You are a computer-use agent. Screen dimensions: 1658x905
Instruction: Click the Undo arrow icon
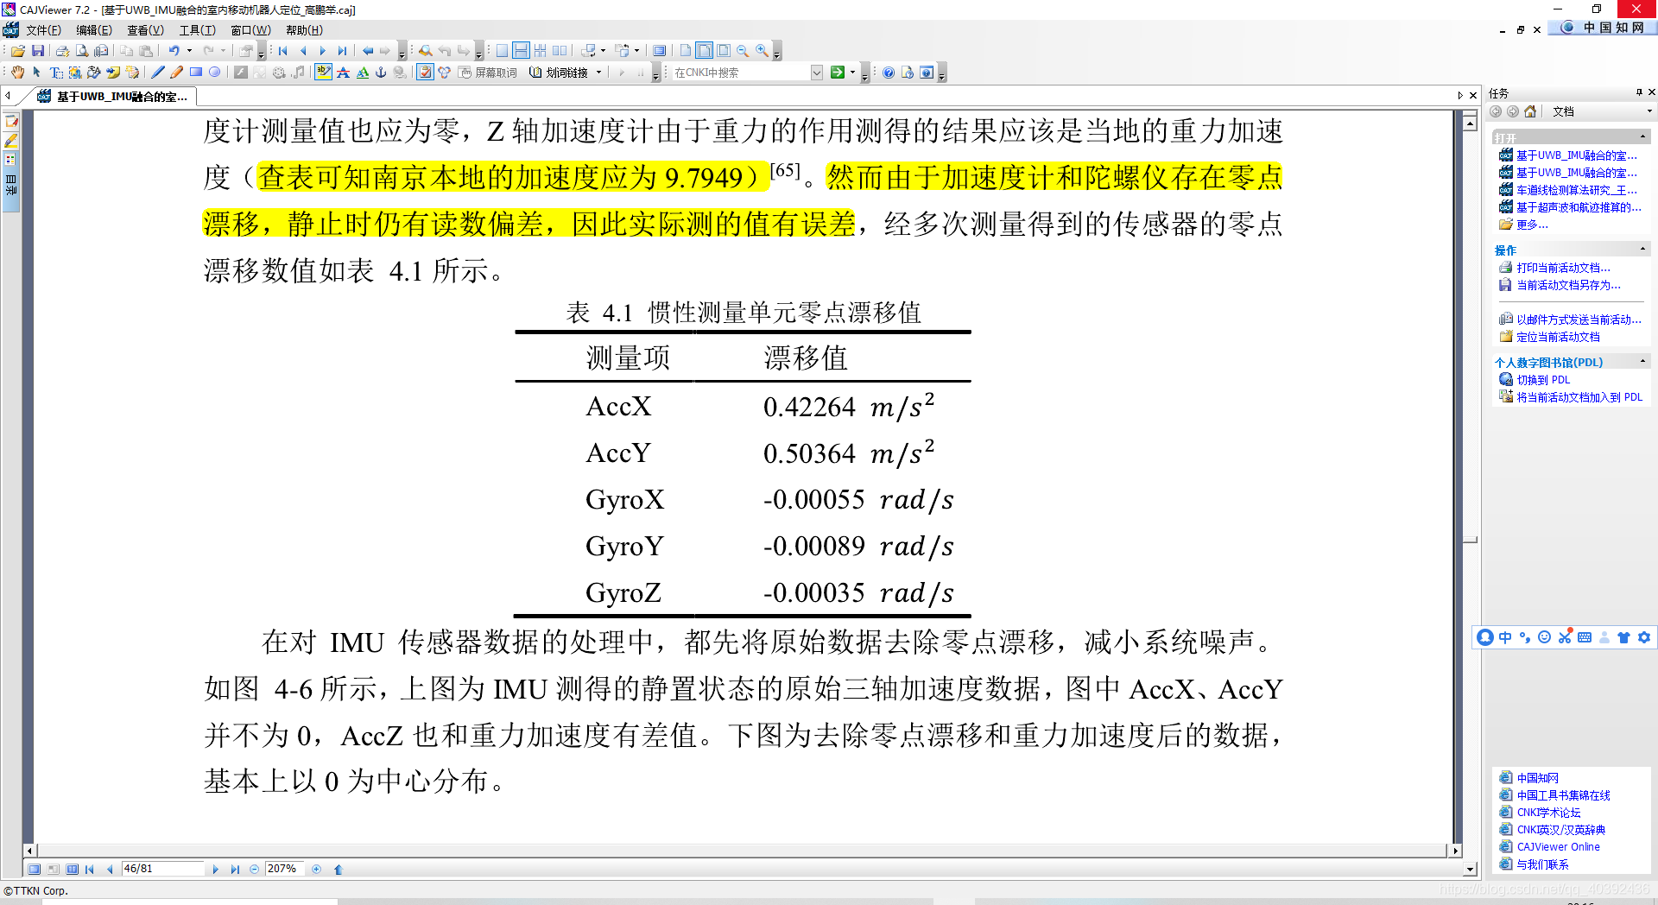tap(174, 51)
